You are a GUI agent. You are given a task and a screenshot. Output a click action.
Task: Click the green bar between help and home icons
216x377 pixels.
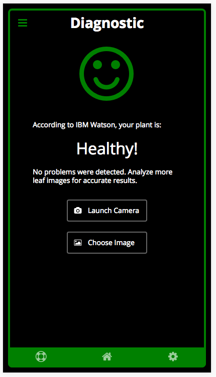[x=74, y=357]
